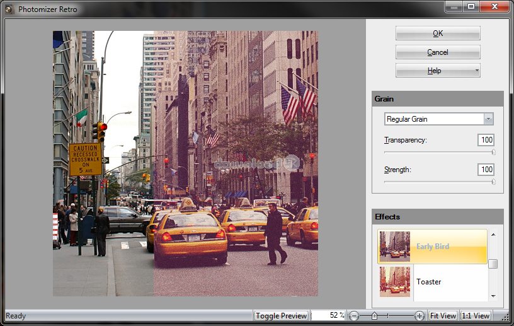Select the Toaster effect thumbnail
This screenshot has height=326, width=514.
395,282
